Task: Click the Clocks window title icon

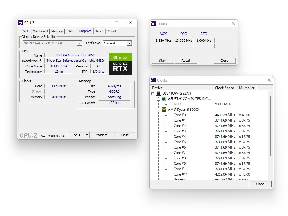Action: click(x=153, y=80)
